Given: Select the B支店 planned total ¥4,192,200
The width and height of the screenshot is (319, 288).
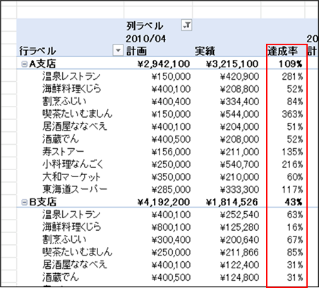Looking at the screenshot, I should [x=164, y=202].
